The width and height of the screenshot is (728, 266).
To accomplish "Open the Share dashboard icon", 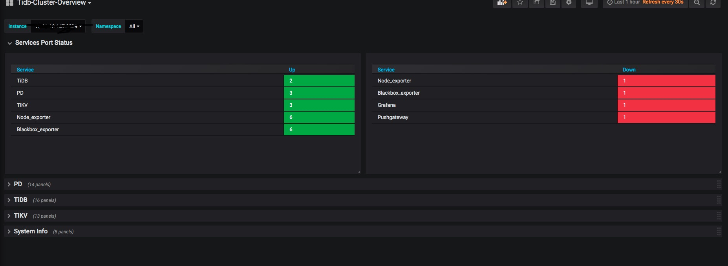I will click(x=536, y=3).
